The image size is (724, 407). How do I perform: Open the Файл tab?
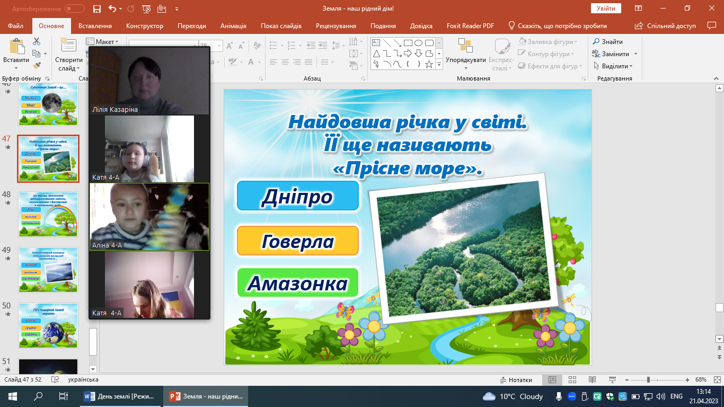click(x=16, y=26)
